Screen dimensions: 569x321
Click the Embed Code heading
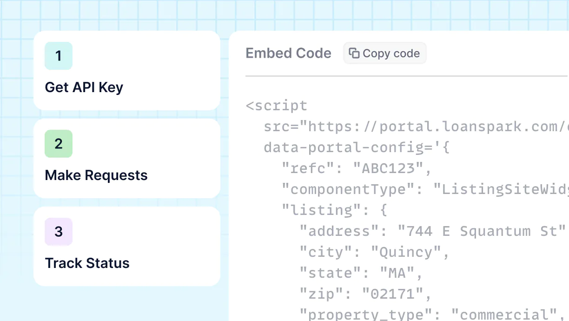[288, 53]
